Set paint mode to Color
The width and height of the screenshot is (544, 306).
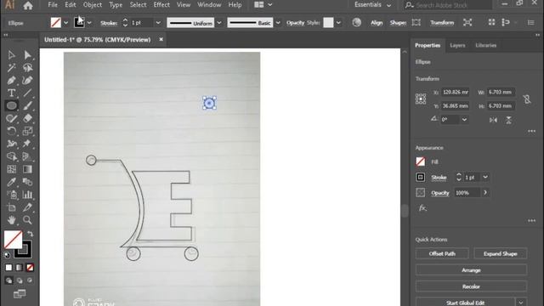coord(8,268)
